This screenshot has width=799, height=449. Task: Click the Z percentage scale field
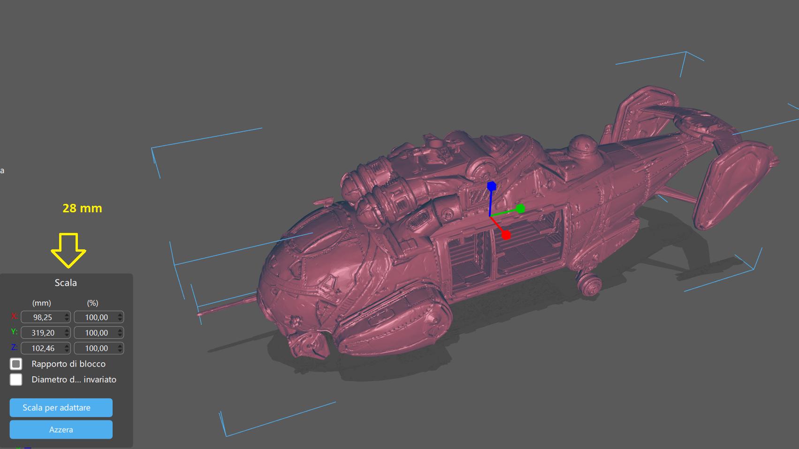coord(96,348)
